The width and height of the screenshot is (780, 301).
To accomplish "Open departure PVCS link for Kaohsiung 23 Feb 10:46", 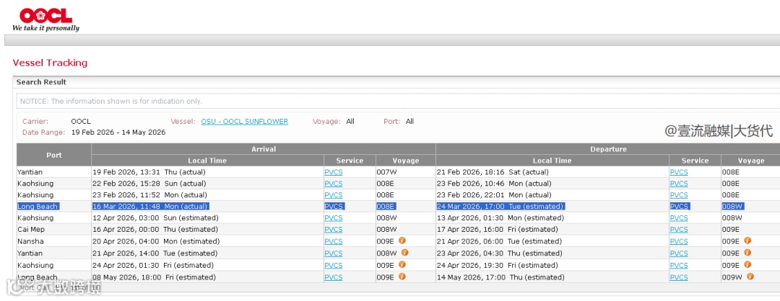I will [679, 184].
